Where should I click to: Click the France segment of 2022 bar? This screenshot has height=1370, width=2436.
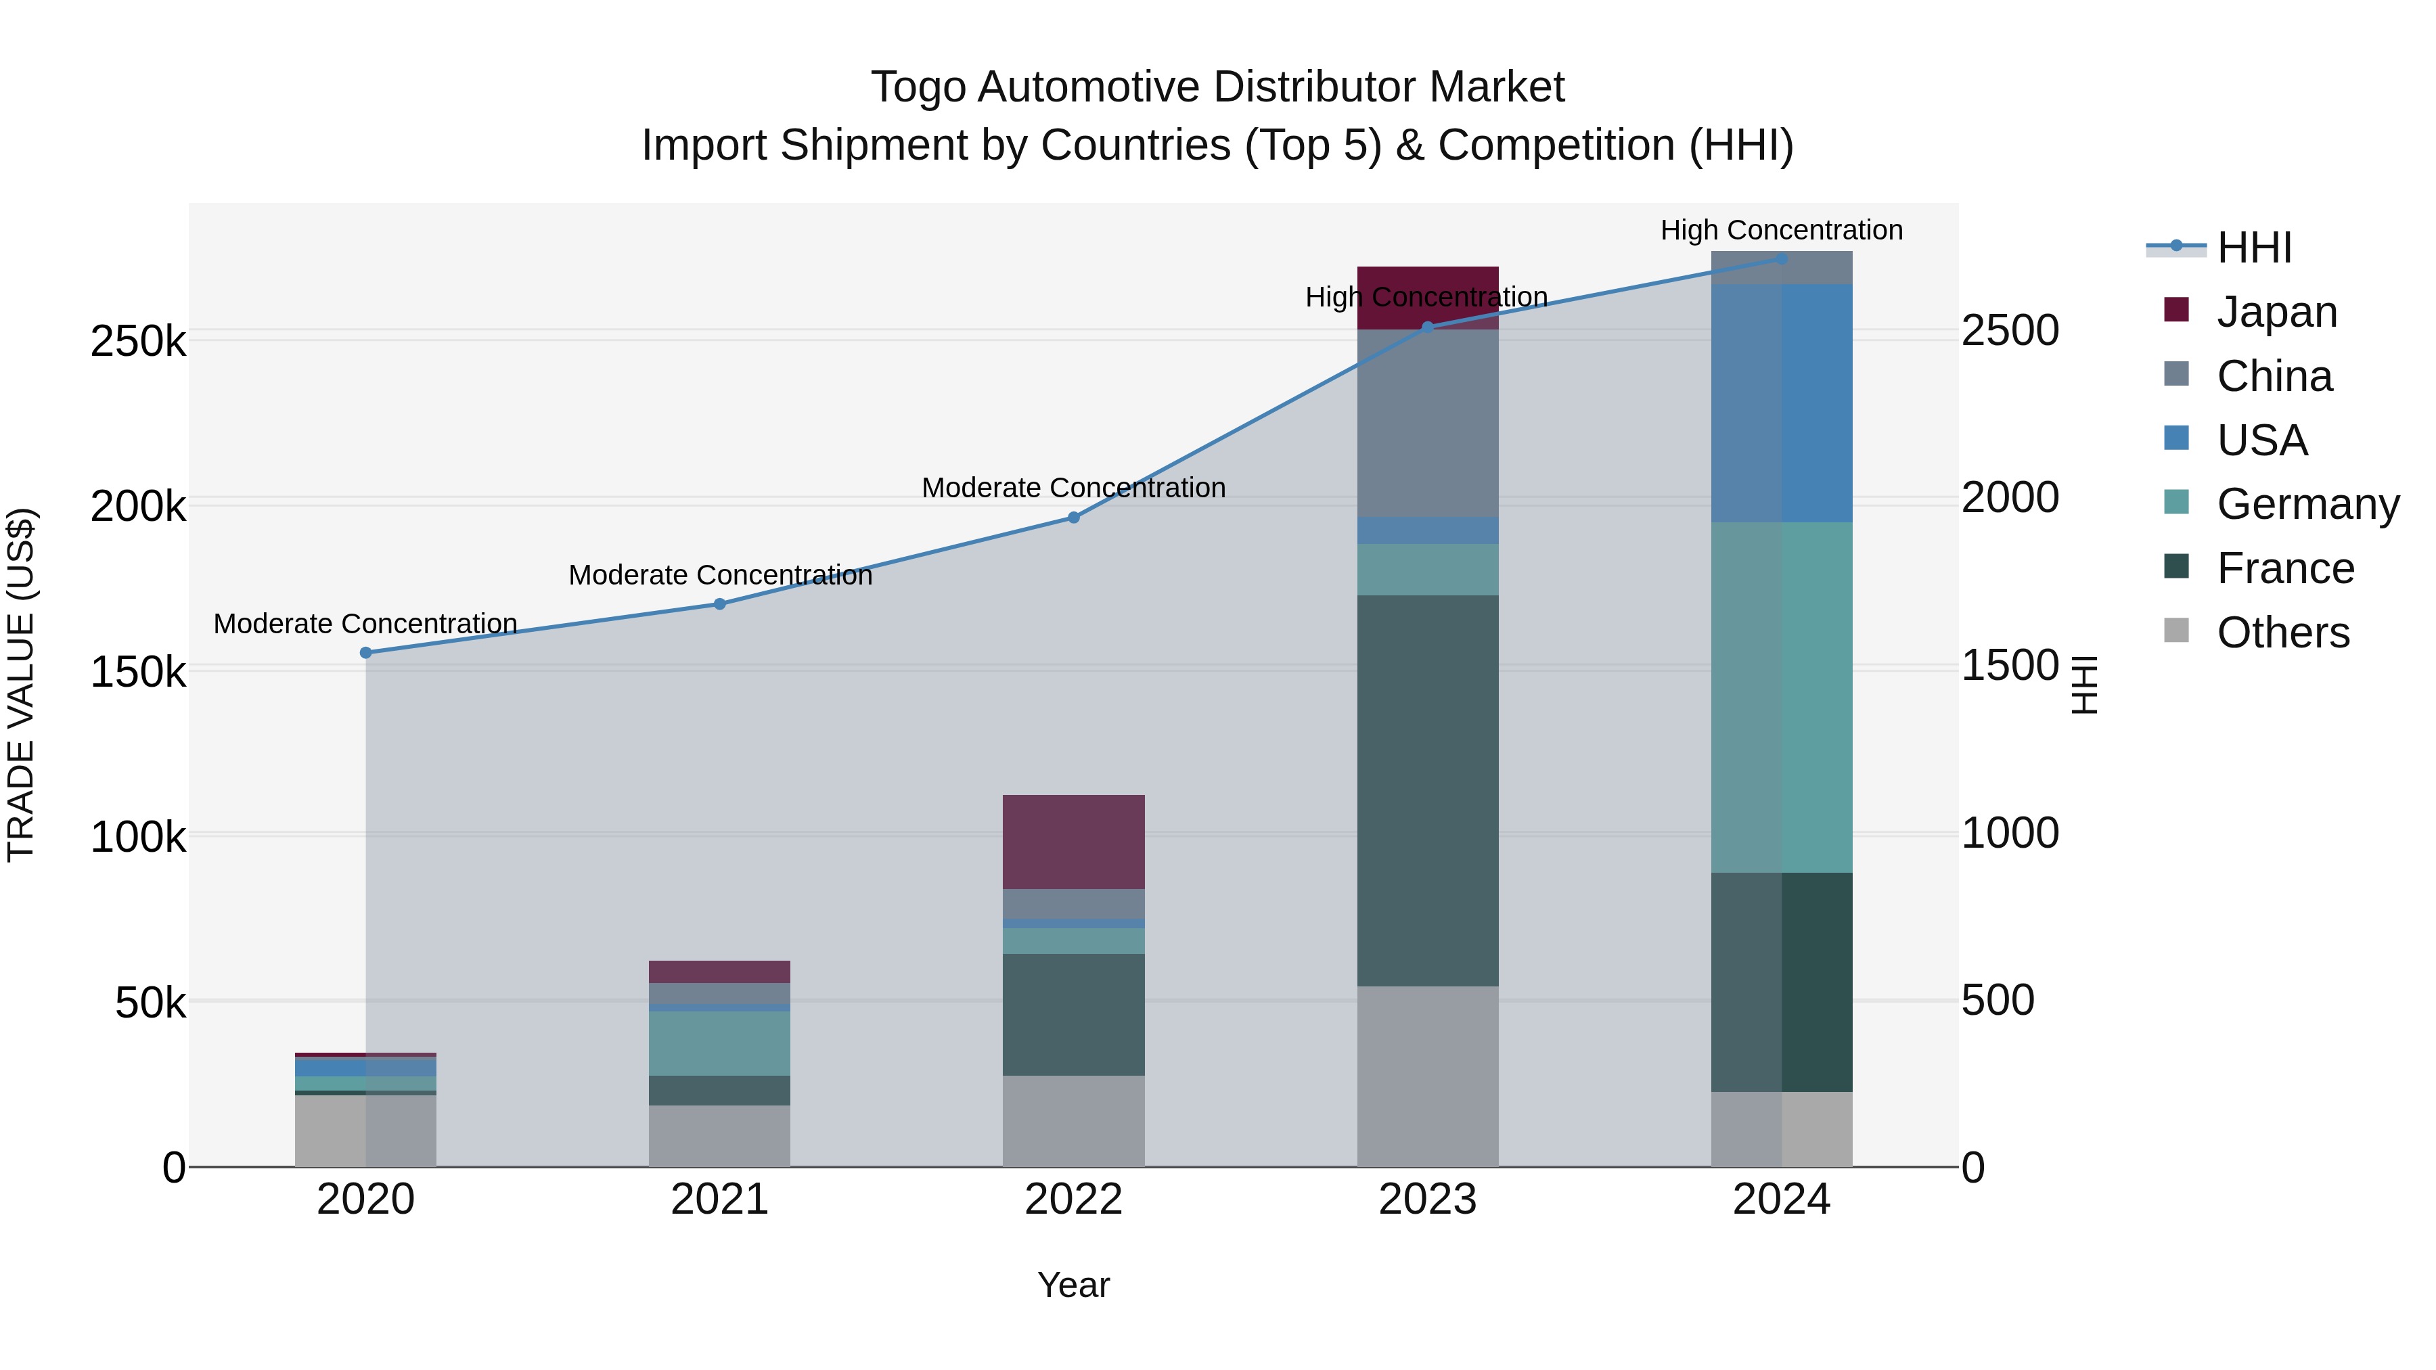[1073, 1015]
